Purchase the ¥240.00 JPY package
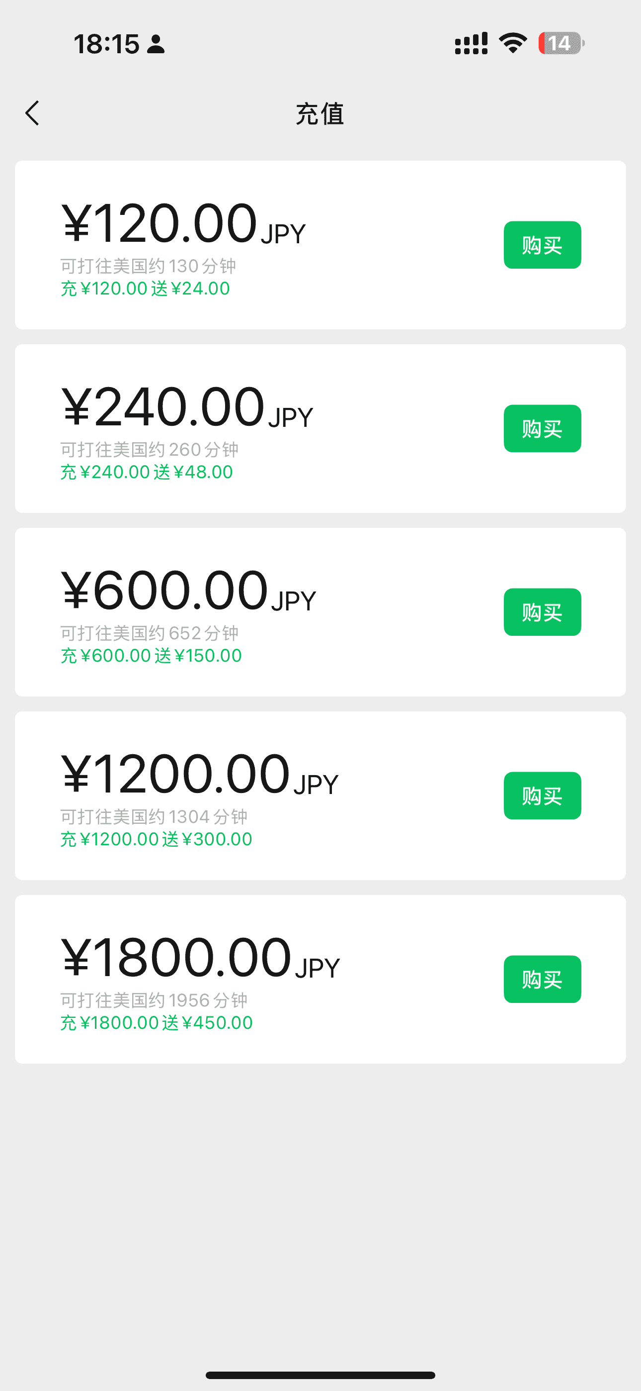 click(542, 428)
